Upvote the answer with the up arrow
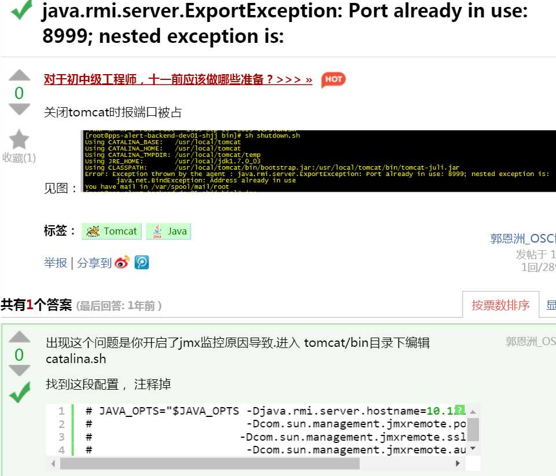This screenshot has width=556, height=476. click(x=19, y=336)
